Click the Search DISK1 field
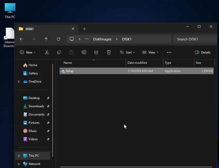The image size is (219, 168). [x=195, y=39]
